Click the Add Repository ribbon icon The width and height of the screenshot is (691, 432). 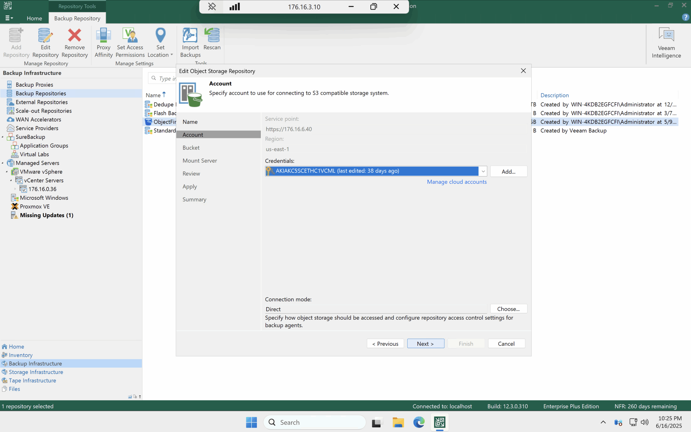16,43
